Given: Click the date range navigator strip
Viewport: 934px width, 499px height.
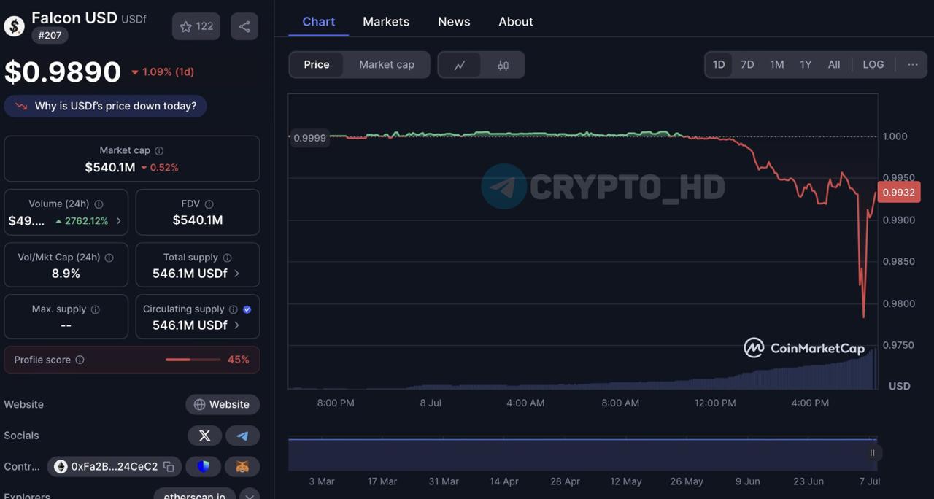Looking at the screenshot, I should pos(582,454).
